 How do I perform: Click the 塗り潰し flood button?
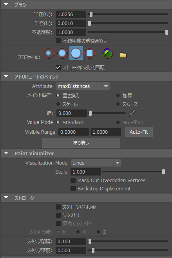pos(81,143)
